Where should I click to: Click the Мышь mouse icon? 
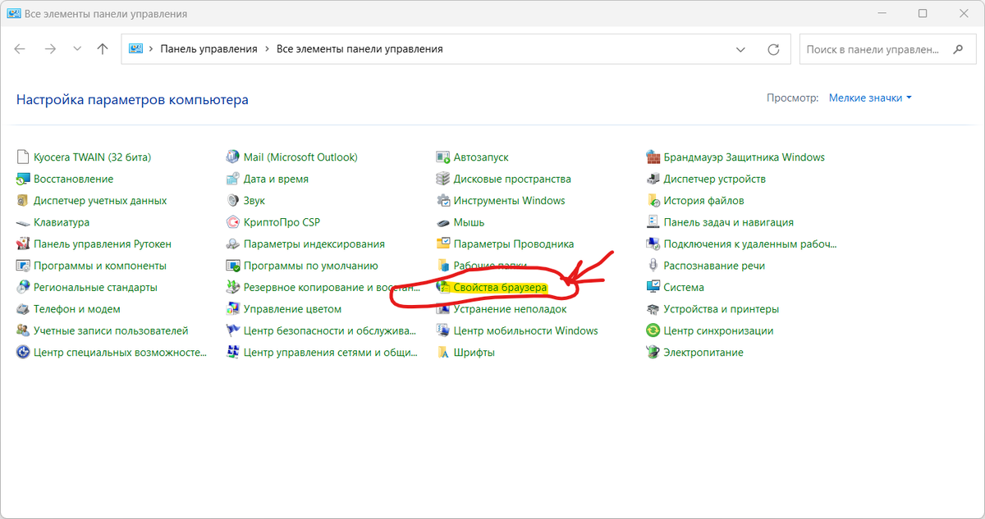point(443,222)
